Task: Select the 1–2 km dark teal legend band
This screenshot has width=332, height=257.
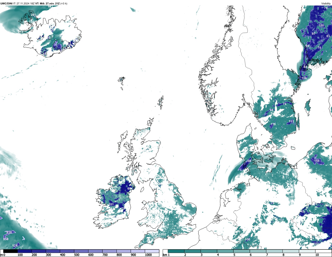Action: coord(176,251)
